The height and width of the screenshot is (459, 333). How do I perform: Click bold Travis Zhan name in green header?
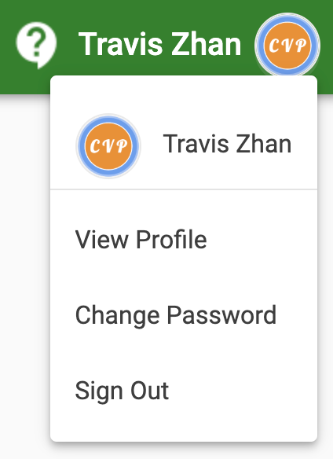coord(159,44)
